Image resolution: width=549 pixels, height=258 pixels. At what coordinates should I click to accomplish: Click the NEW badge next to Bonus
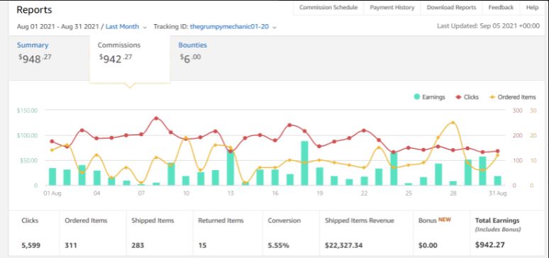[445, 220]
